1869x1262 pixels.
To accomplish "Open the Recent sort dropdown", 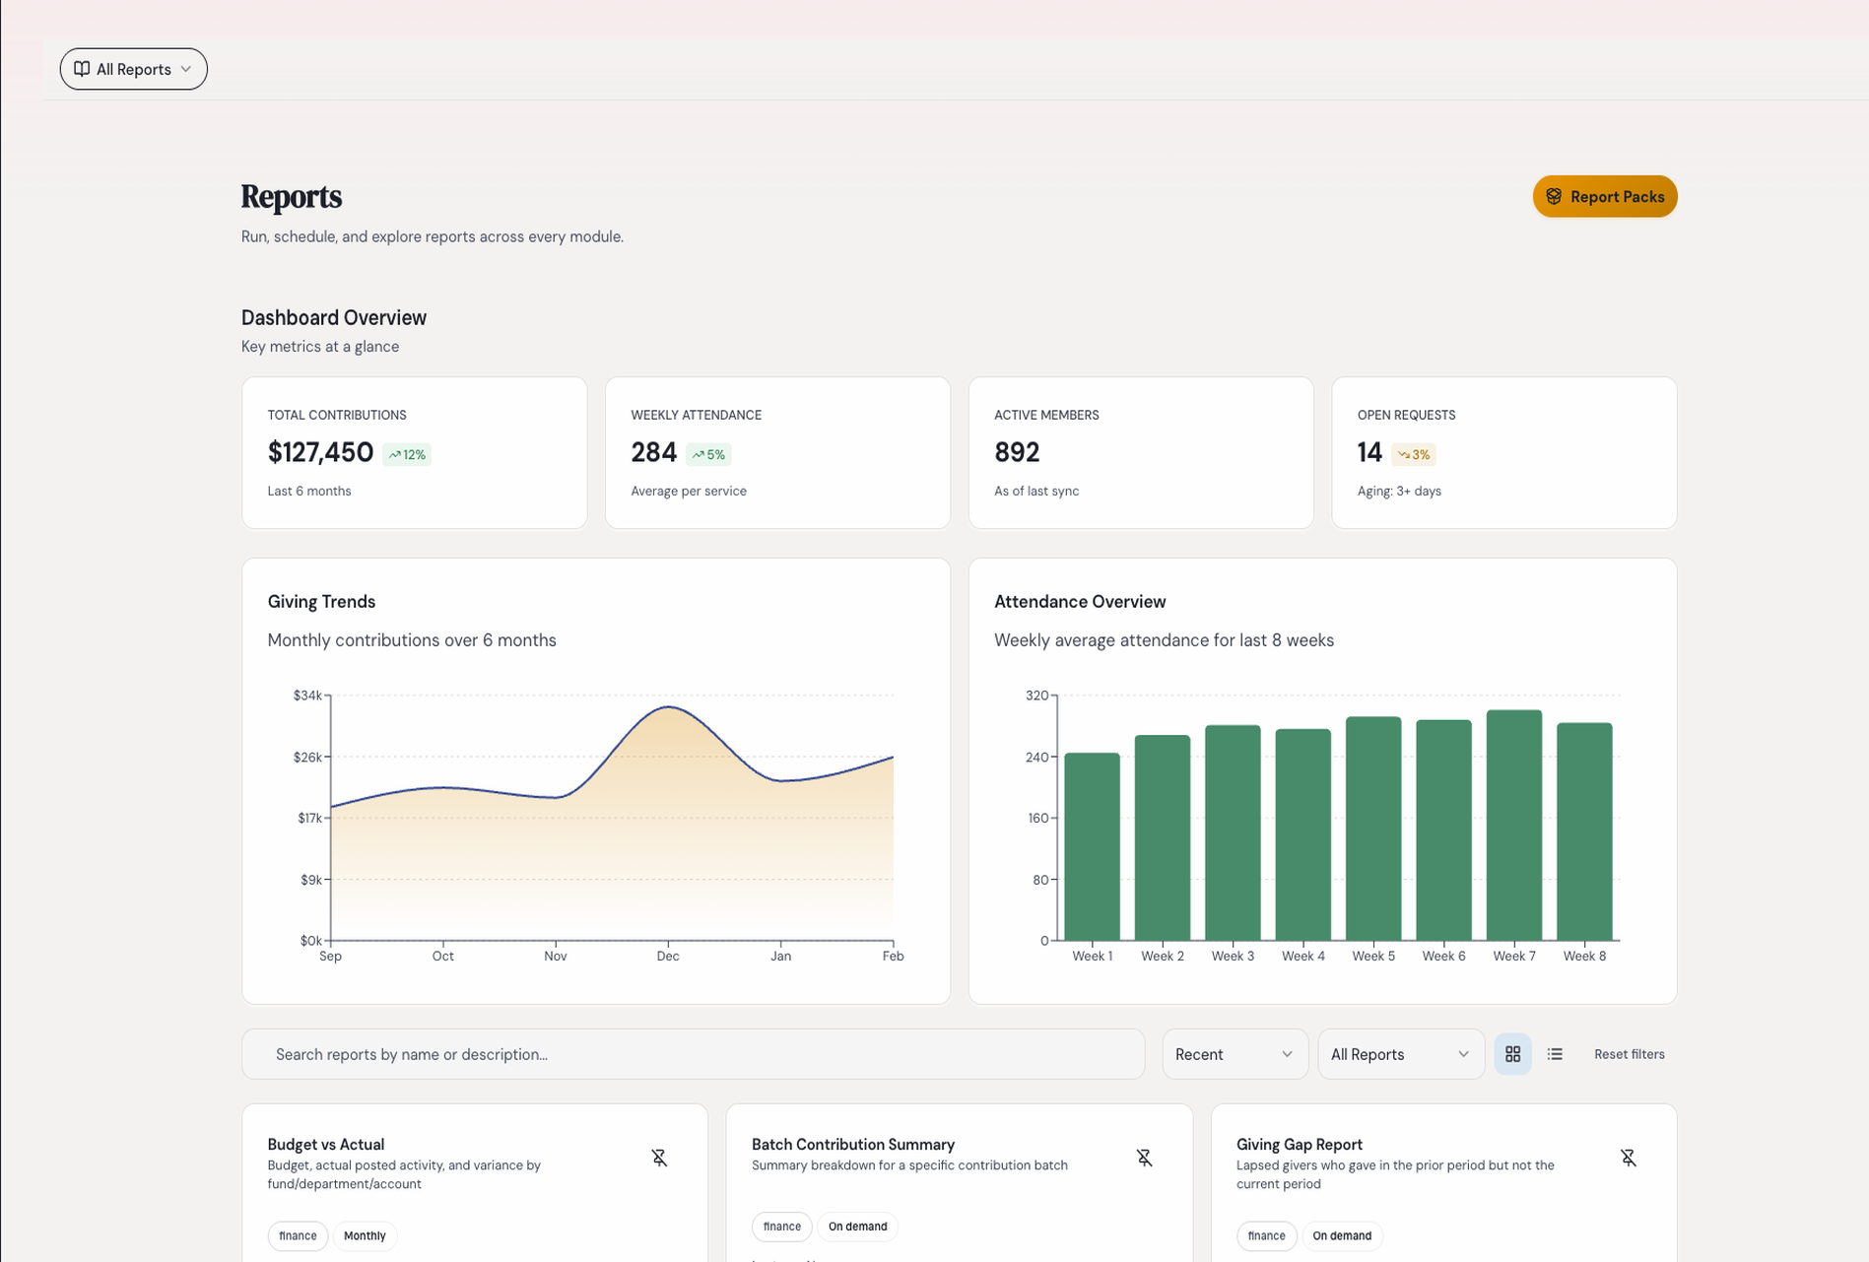I will [x=1235, y=1054].
